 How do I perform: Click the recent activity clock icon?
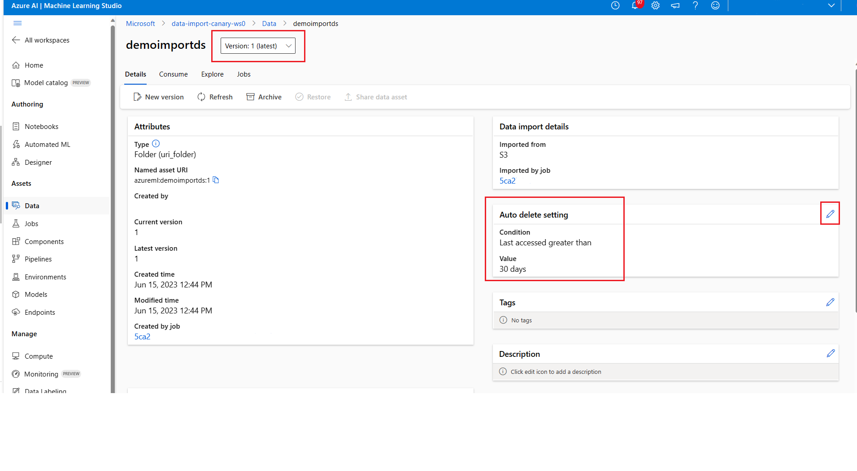pos(615,6)
